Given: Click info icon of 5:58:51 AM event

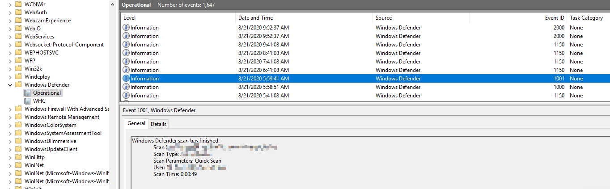Looking at the screenshot, I should pos(126,87).
